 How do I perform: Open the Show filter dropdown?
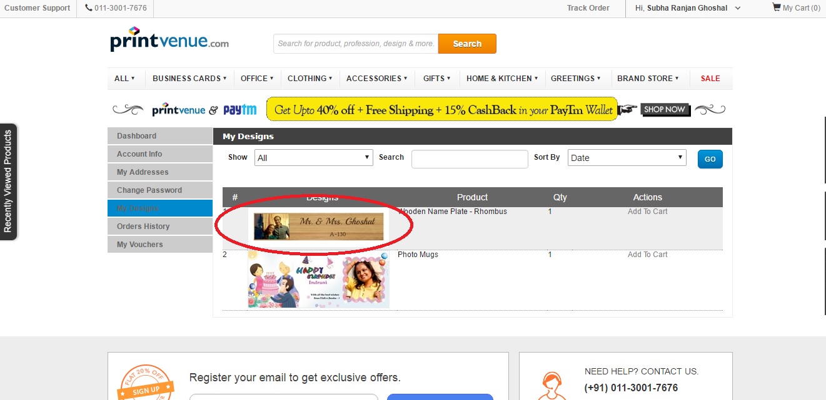coord(314,158)
